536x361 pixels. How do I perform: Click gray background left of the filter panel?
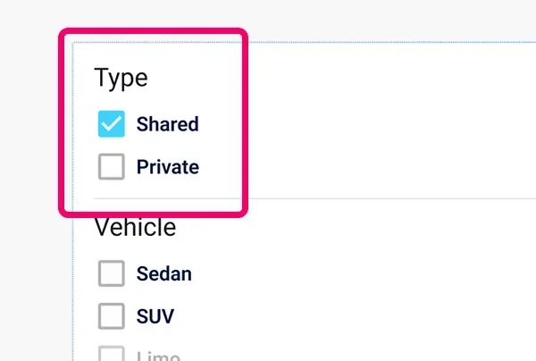click(31, 268)
